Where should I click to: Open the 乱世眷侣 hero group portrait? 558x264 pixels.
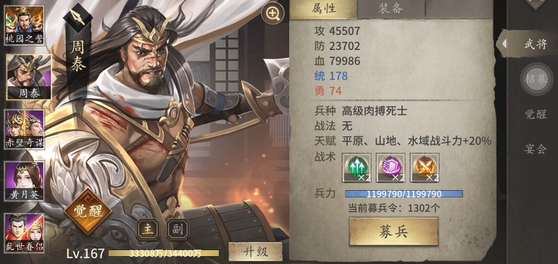[24, 233]
